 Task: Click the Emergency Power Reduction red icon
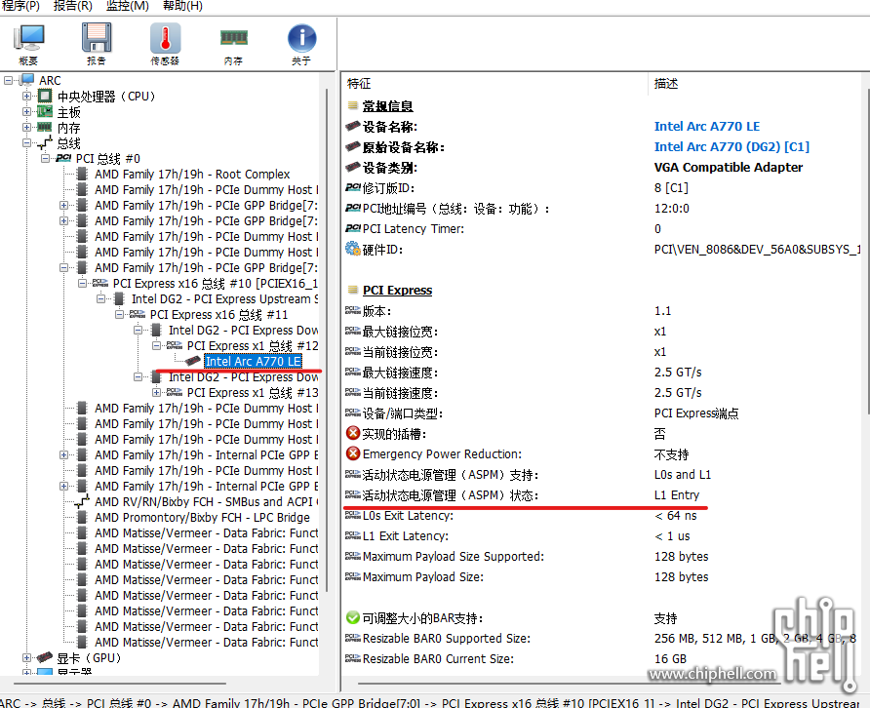[x=353, y=453]
